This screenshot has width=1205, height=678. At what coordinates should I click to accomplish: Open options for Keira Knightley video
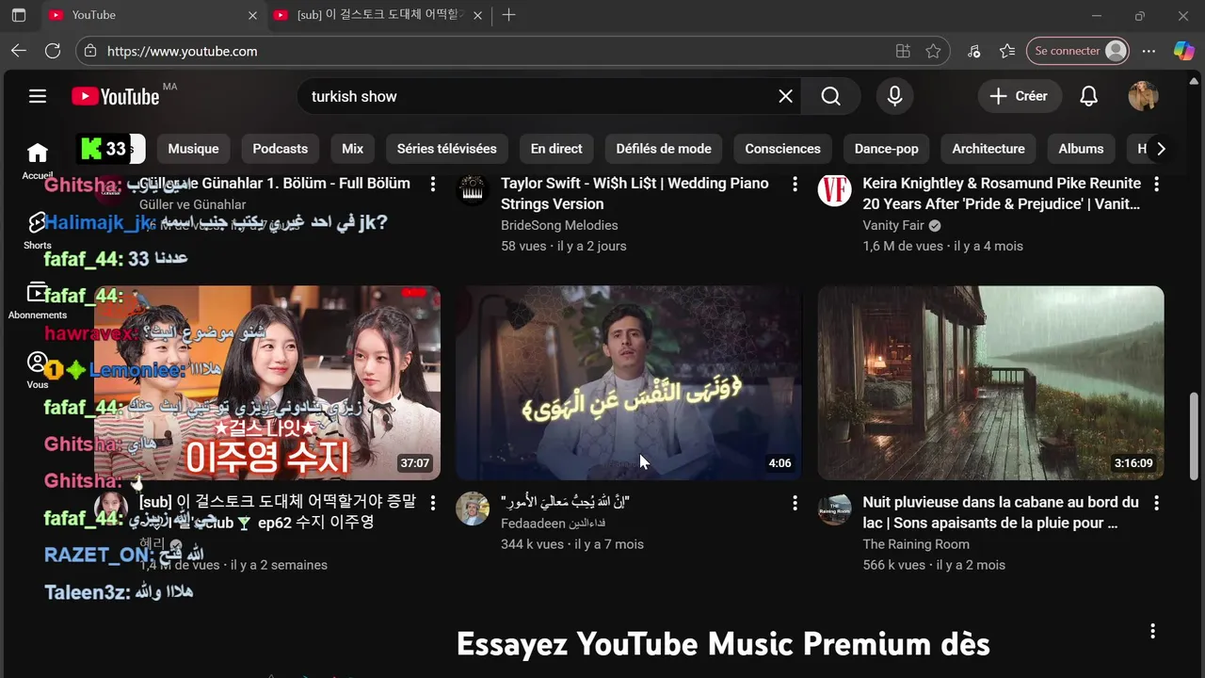click(x=1156, y=184)
